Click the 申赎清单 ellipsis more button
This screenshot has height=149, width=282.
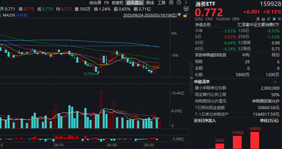pos(275,82)
